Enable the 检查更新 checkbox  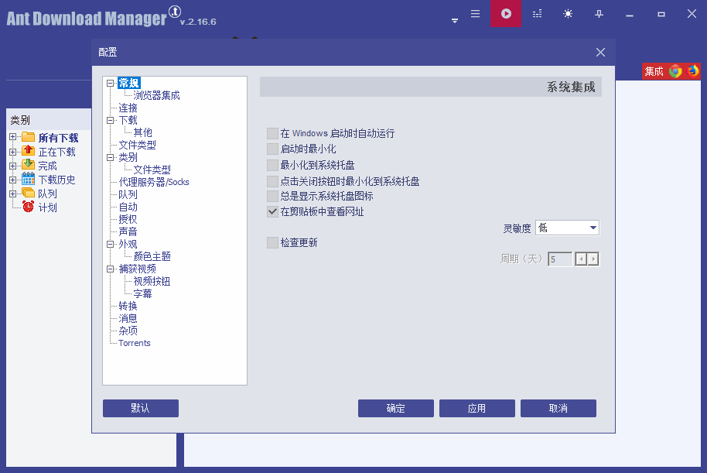point(272,242)
